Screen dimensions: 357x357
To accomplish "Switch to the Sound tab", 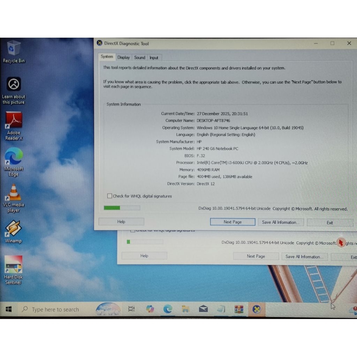I will [x=139, y=58].
